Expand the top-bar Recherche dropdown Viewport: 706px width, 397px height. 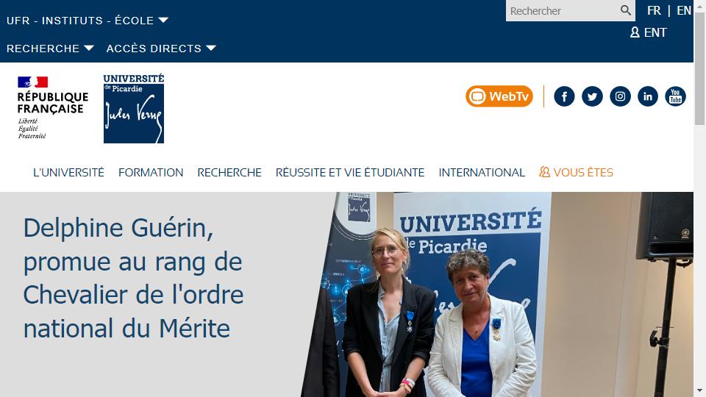coord(50,49)
